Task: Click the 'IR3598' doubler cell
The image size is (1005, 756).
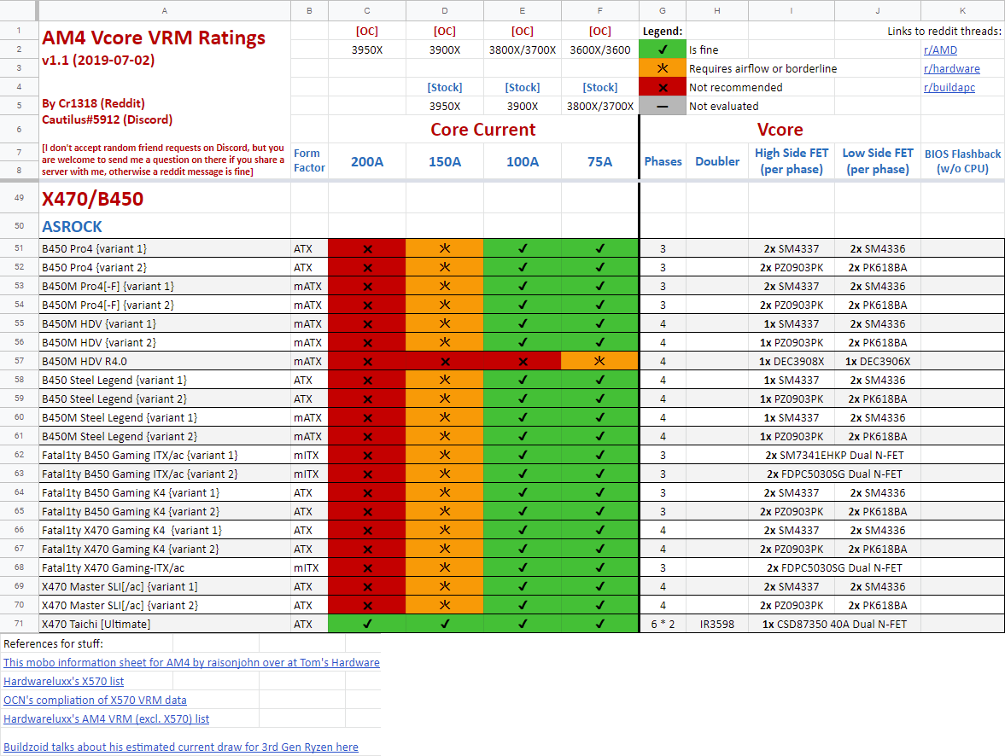Action: pyautogui.click(x=717, y=624)
